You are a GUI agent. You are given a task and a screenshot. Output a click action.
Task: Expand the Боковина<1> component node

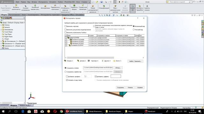point(1,44)
